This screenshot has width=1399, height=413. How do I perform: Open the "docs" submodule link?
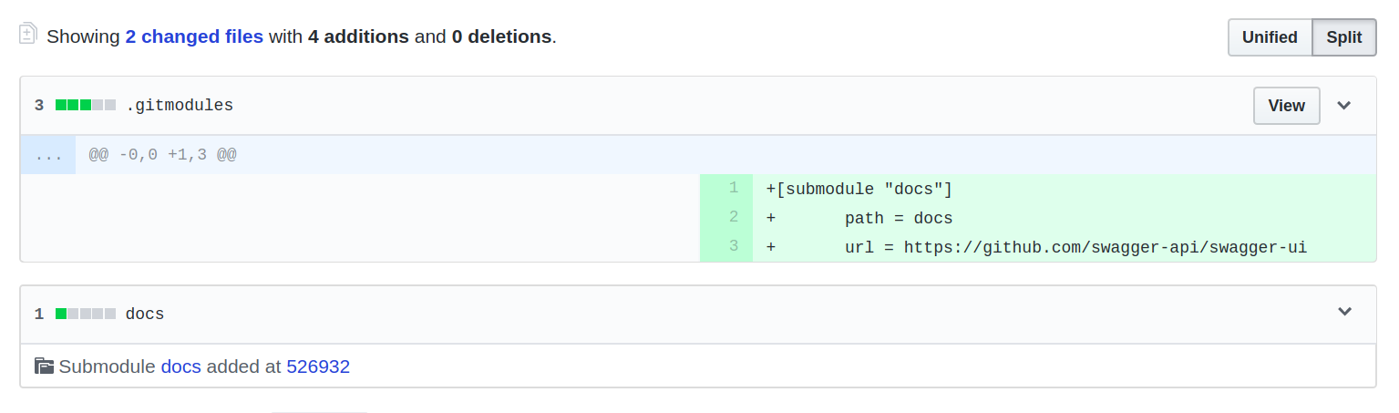tap(180, 367)
